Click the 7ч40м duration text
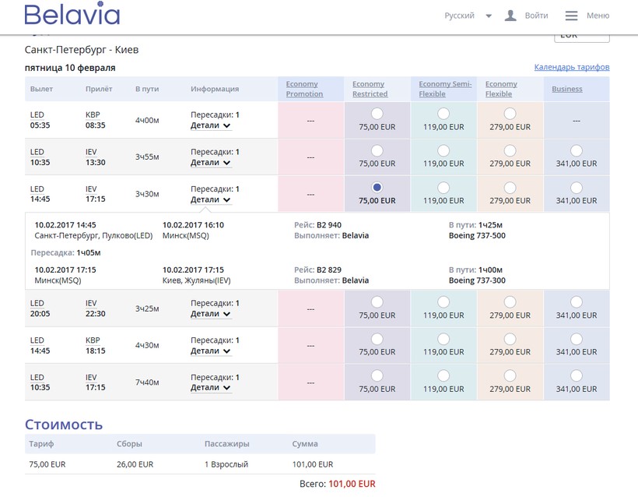This screenshot has height=497, width=638. coord(147,382)
